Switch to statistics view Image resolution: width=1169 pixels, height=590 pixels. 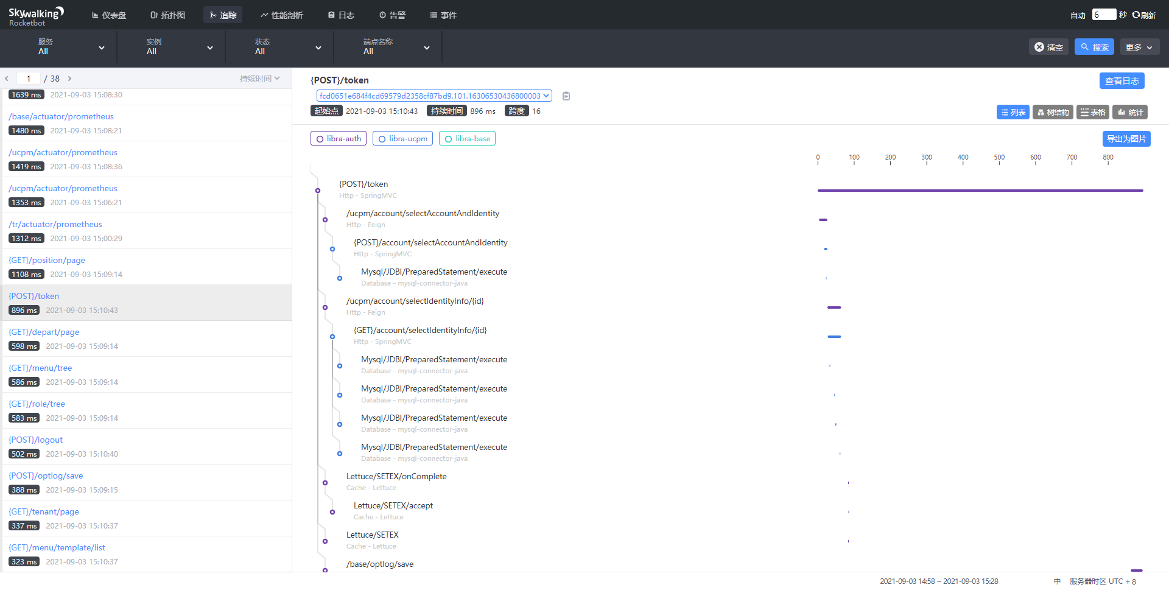click(x=1130, y=113)
